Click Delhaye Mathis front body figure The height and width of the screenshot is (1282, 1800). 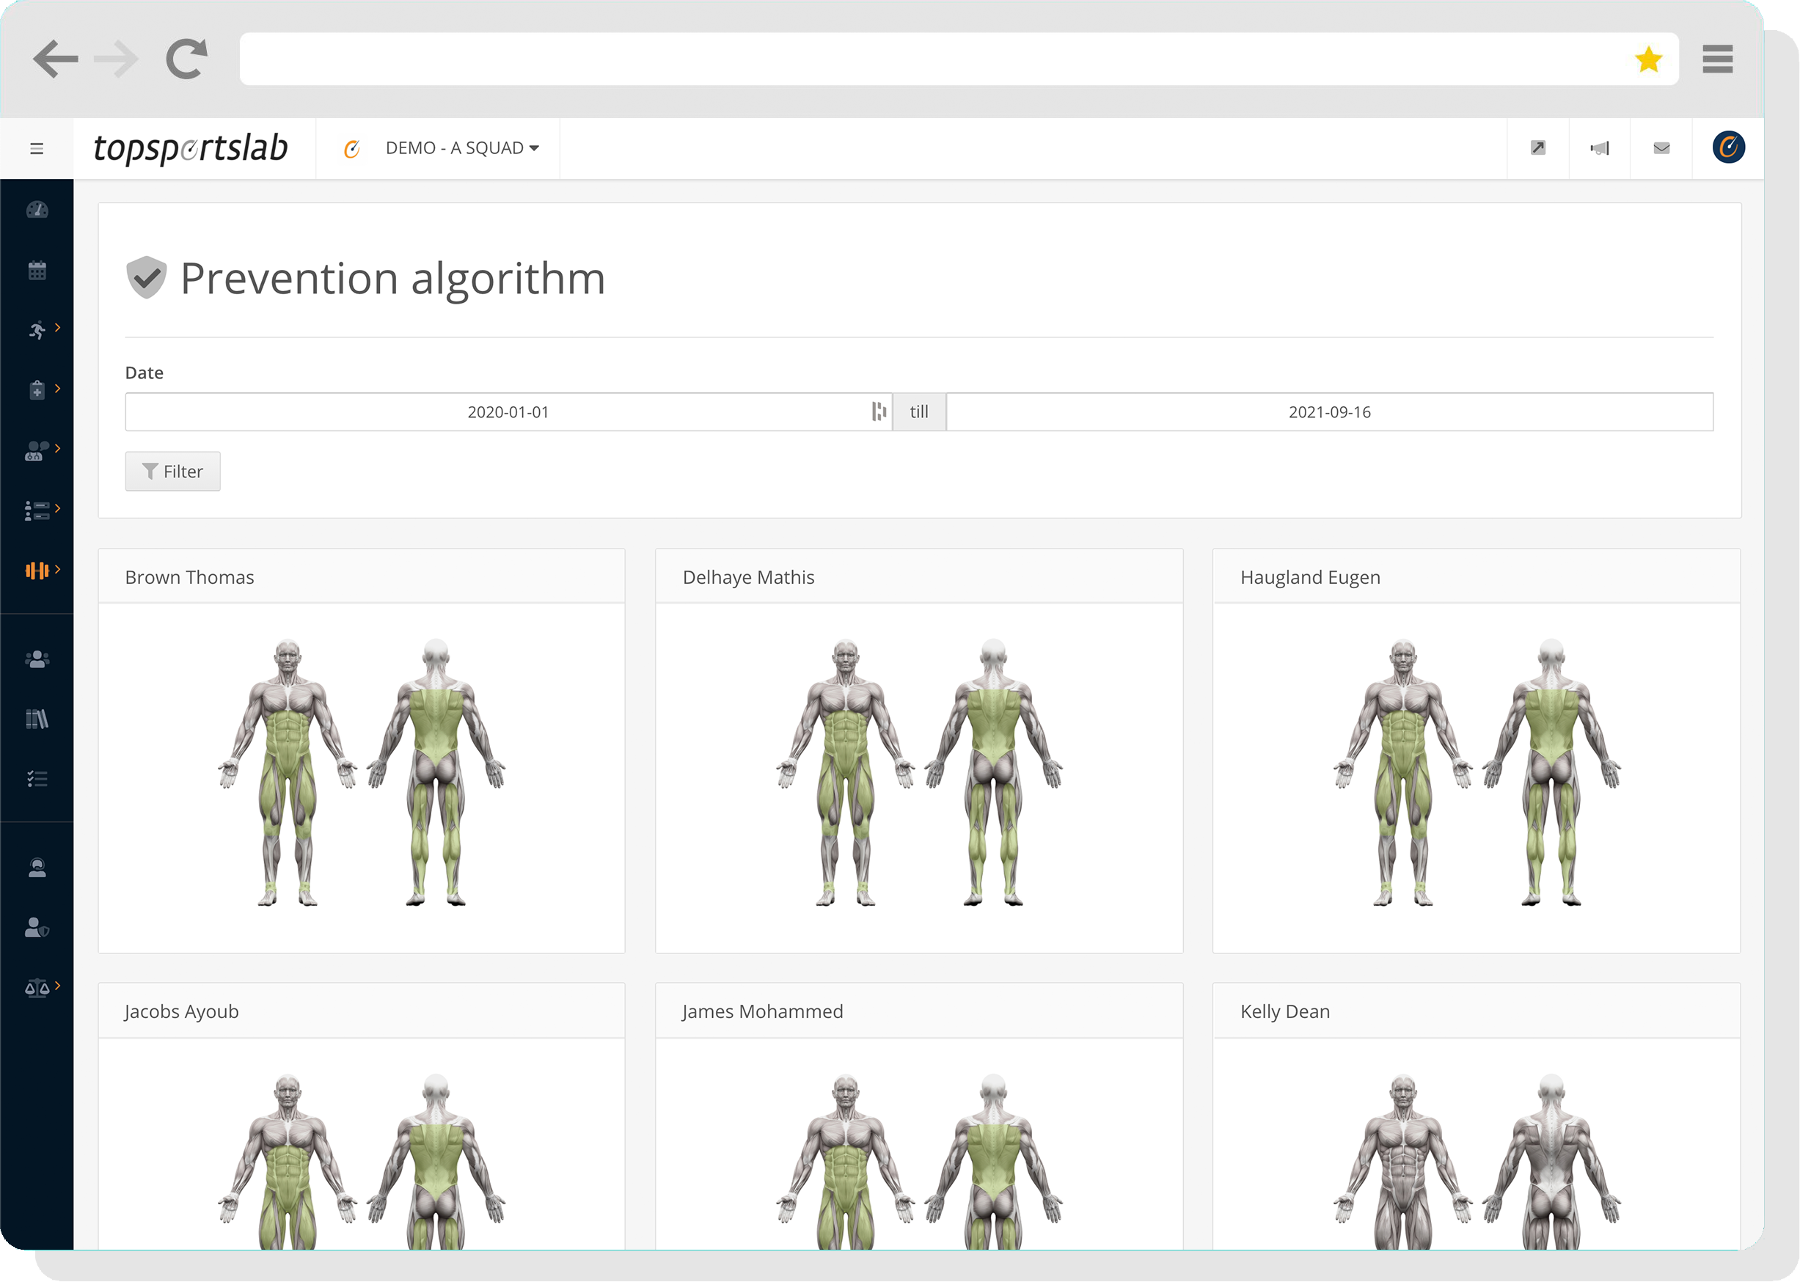click(846, 773)
